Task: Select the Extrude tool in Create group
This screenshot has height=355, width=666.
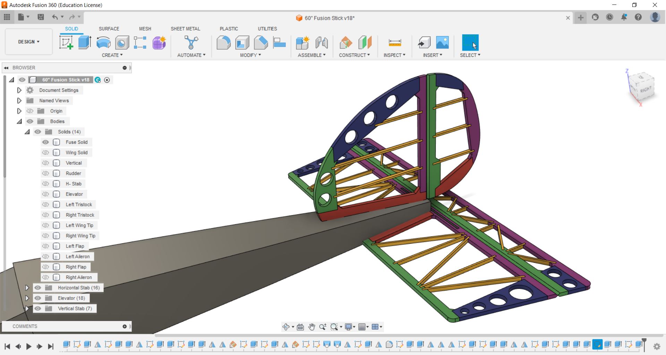Action: [85, 43]
